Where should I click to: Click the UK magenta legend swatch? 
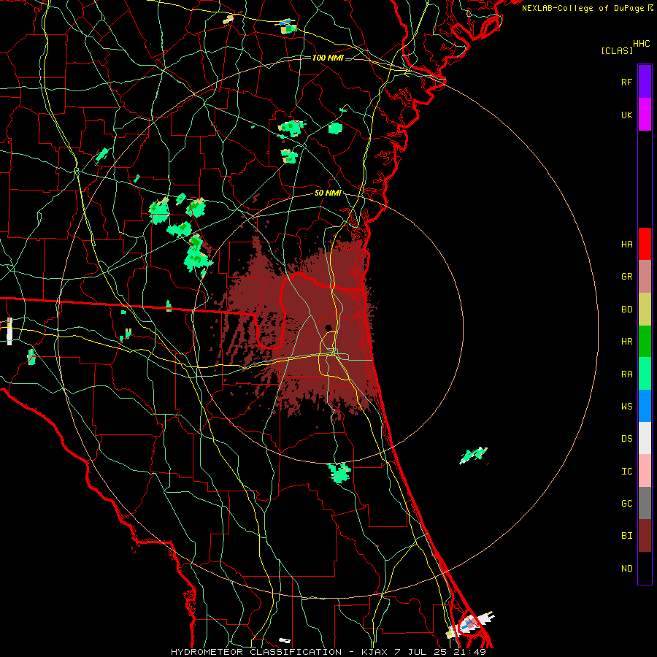[x=645, y=115]
